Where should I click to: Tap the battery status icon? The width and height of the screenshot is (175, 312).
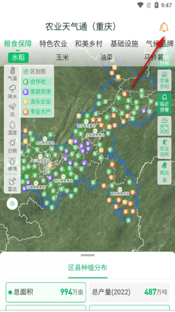pyautogui.click(x=156, y=5)
